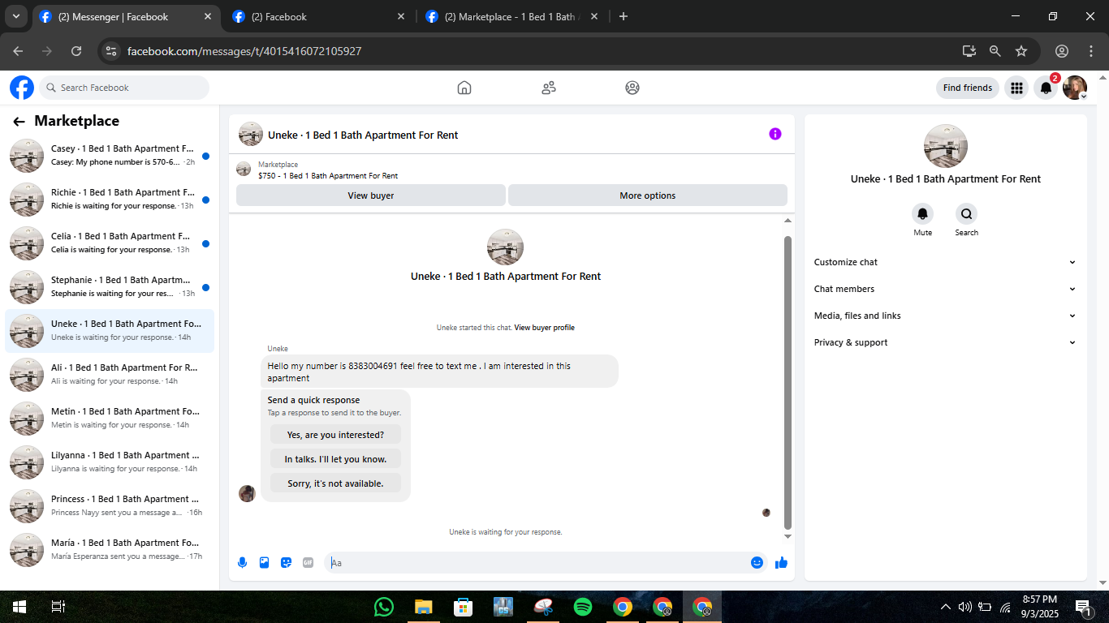Open Lilyanna's apartment conversation
The width and height of the screenshot is (1109, 623).
[x=110, y=462]
